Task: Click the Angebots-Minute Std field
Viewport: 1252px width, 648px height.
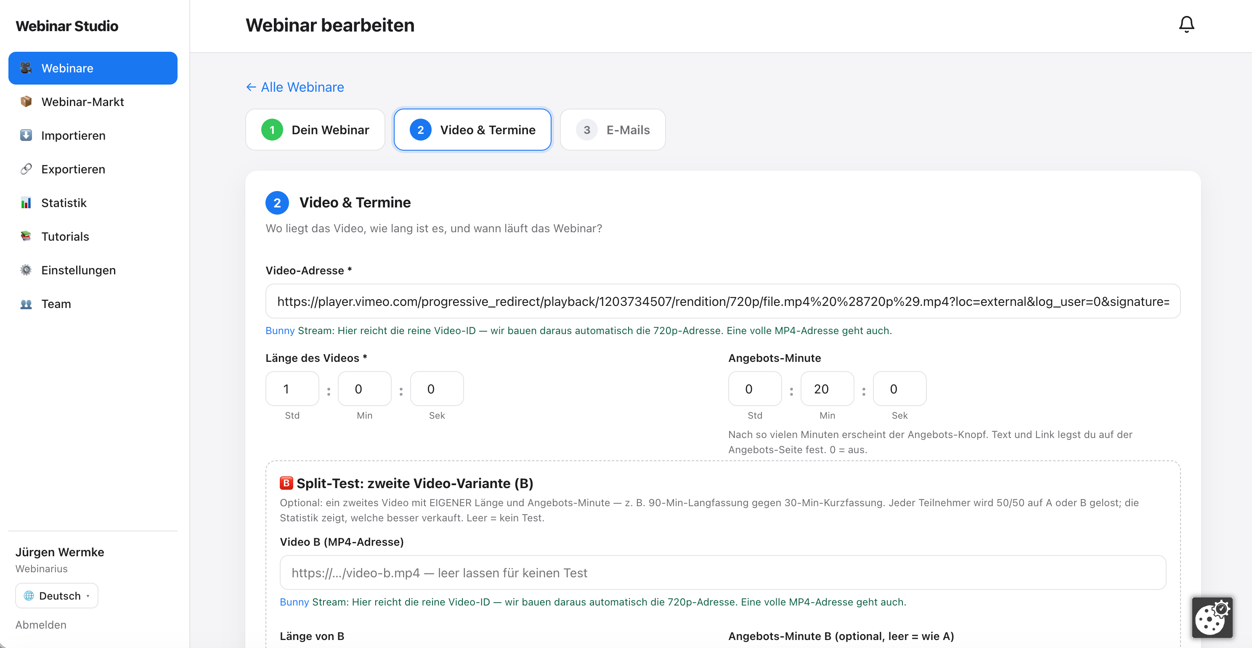Action: (755, 389)
